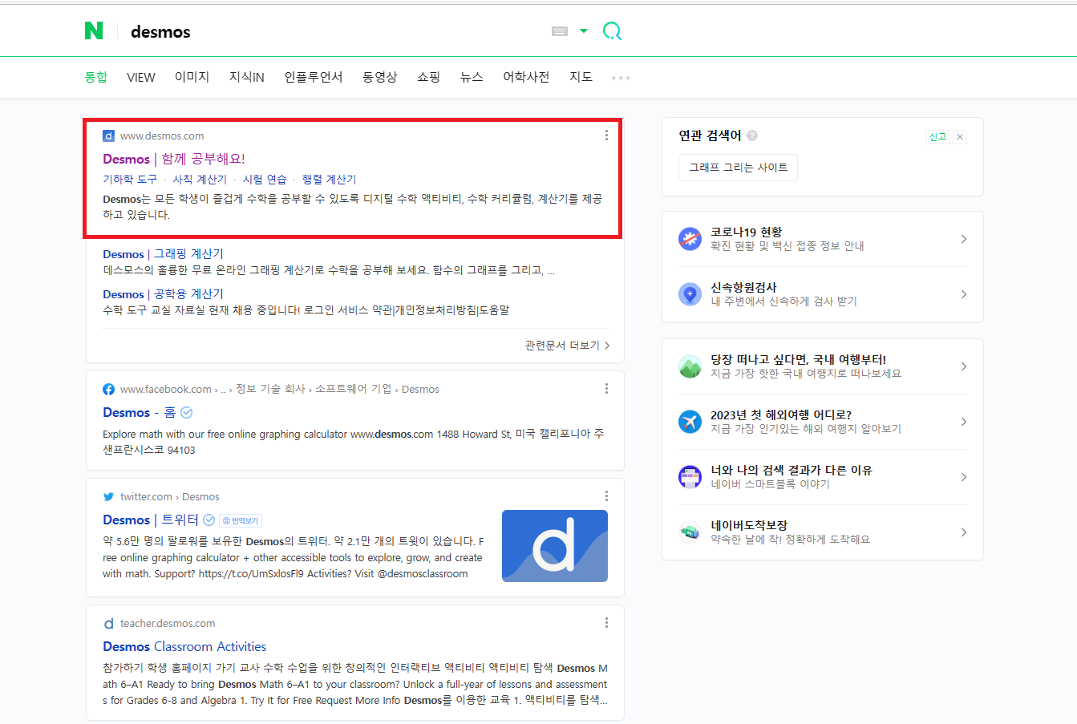The width and height of the screenshot is (1077, 724).
Task: Click the help icon beside 연관 검색어
Action: 752,135
